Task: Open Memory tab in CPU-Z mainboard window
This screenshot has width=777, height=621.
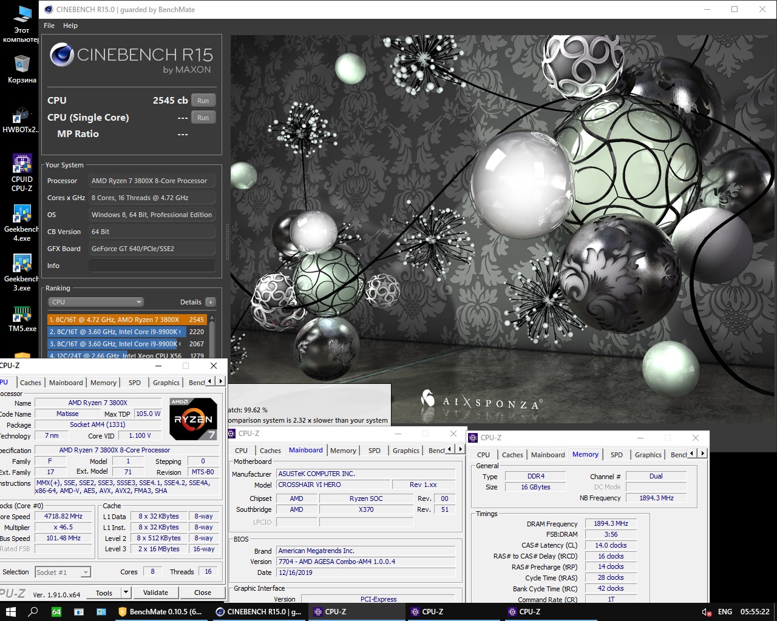Action: pos(343,451)
